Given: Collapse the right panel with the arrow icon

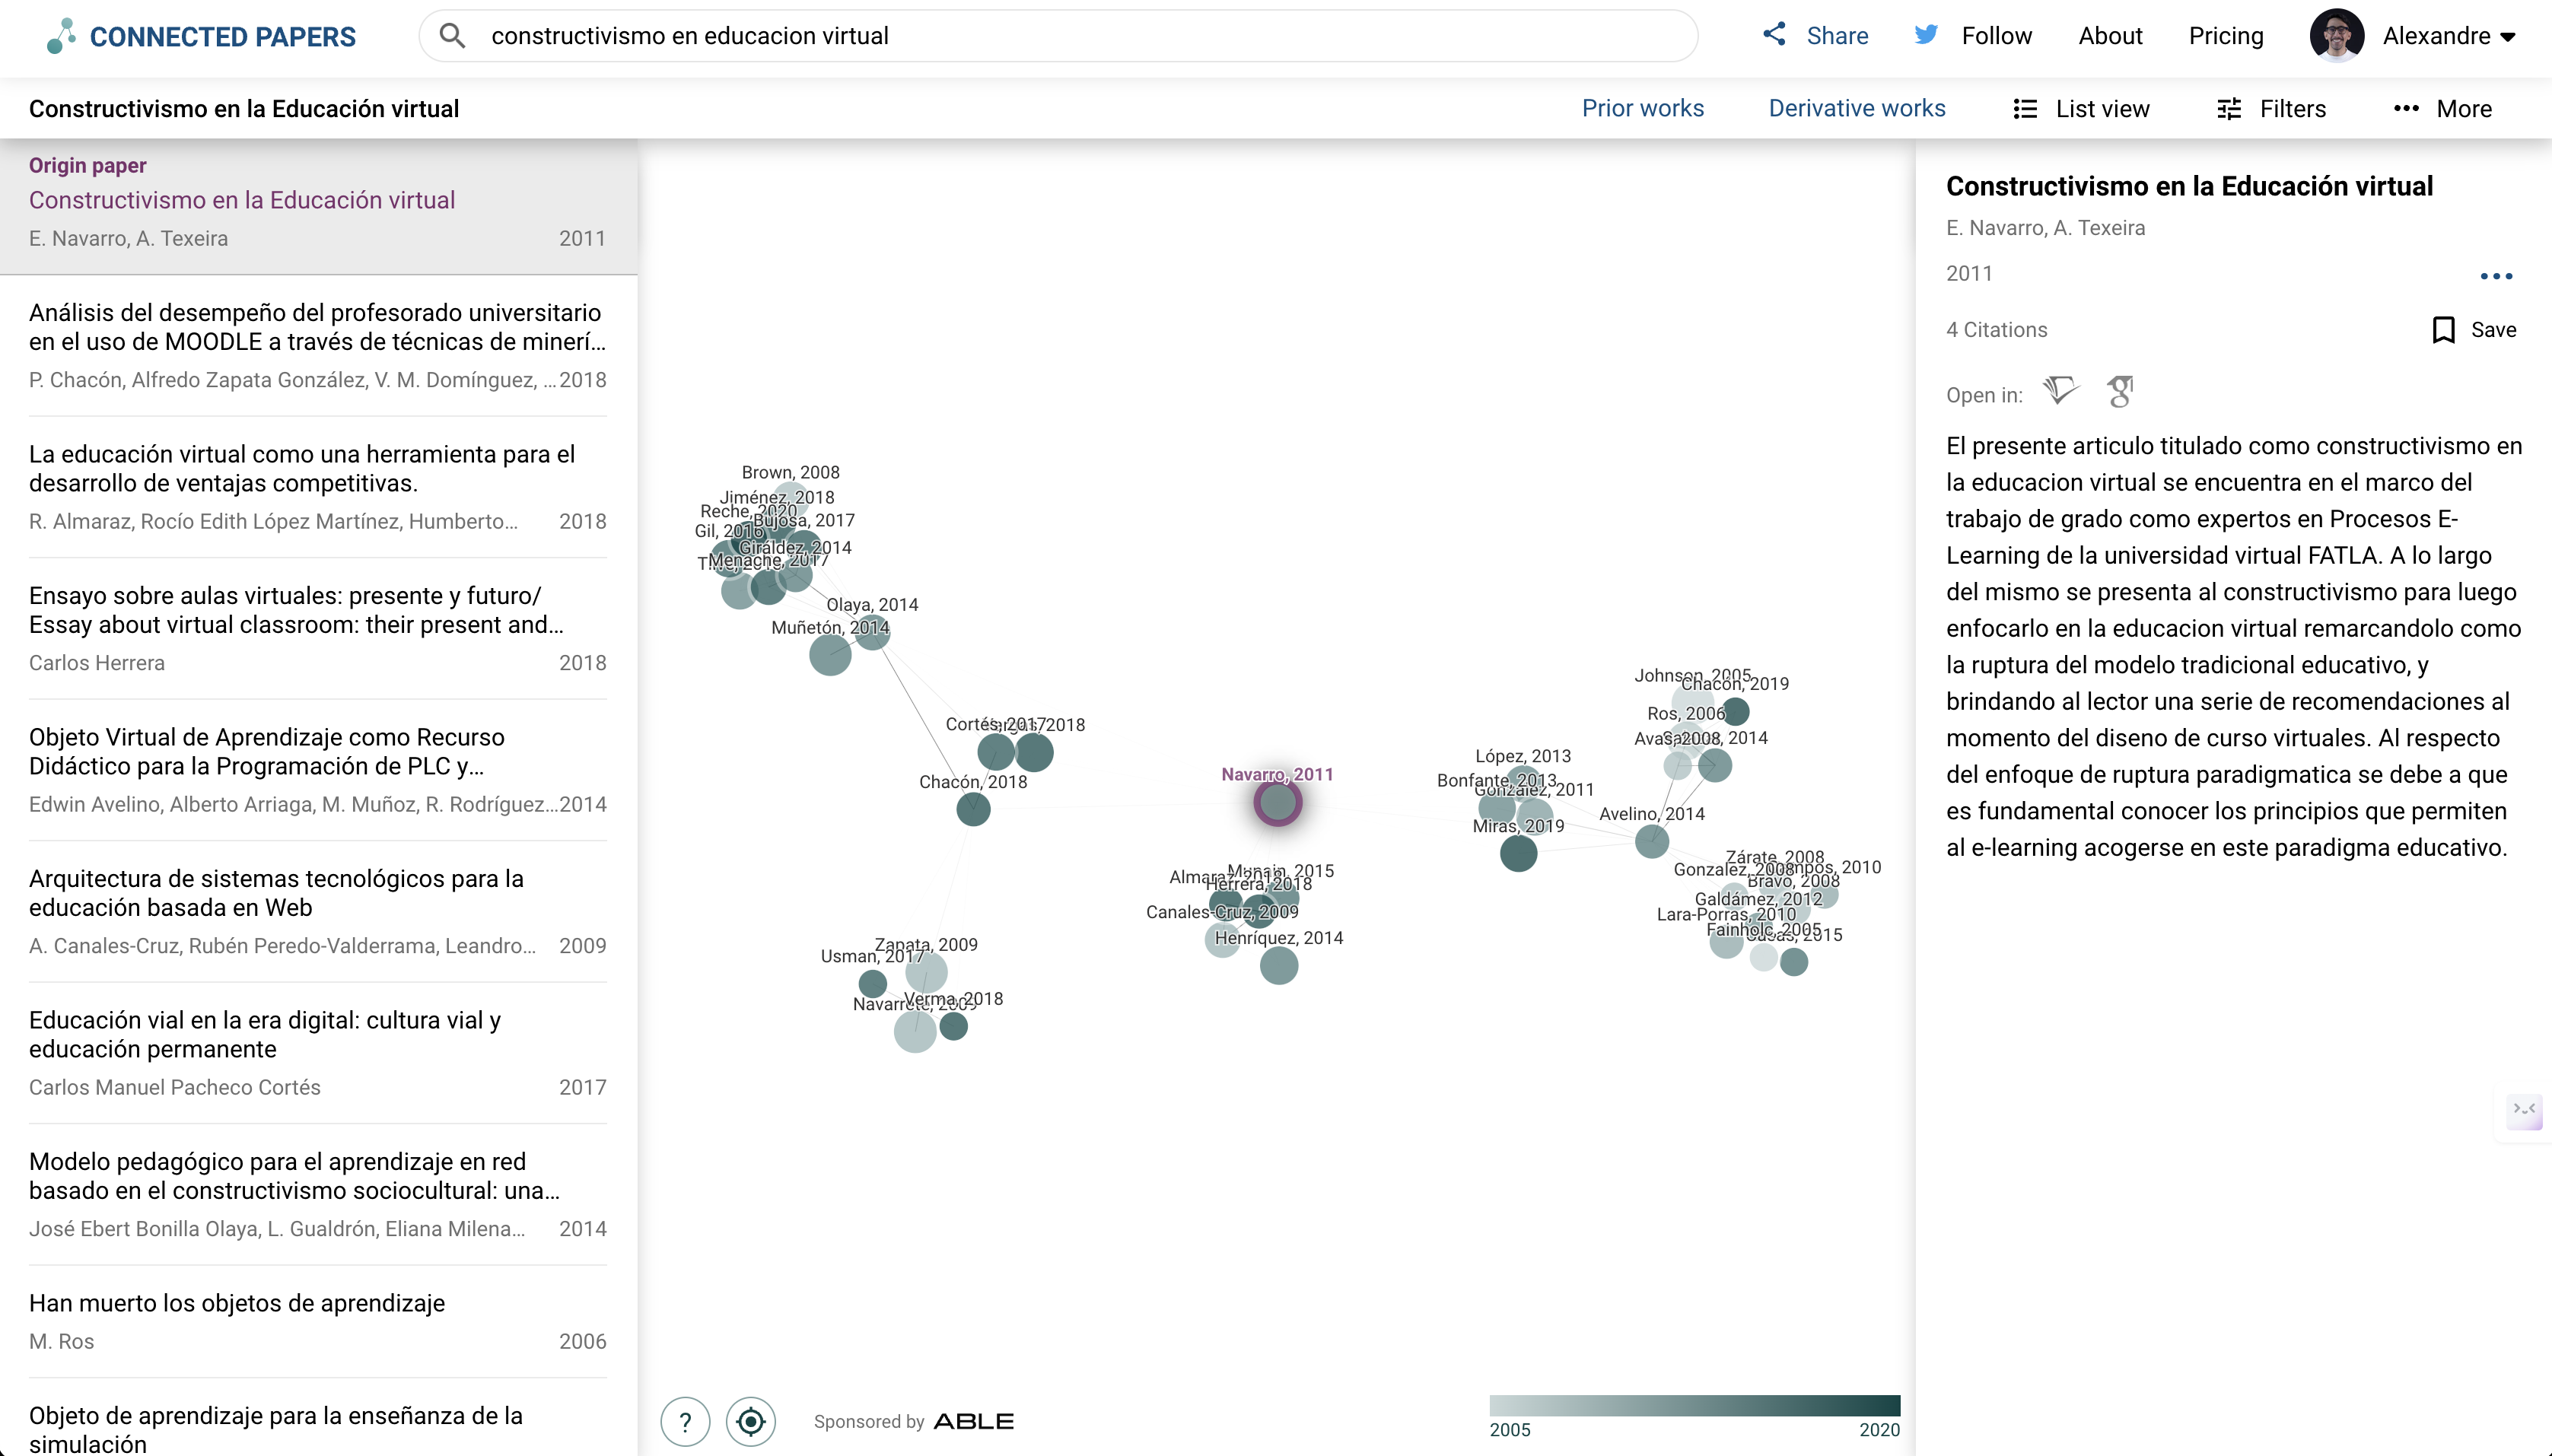Looking at the screenshot, I should click(x=2525, y=1111).
